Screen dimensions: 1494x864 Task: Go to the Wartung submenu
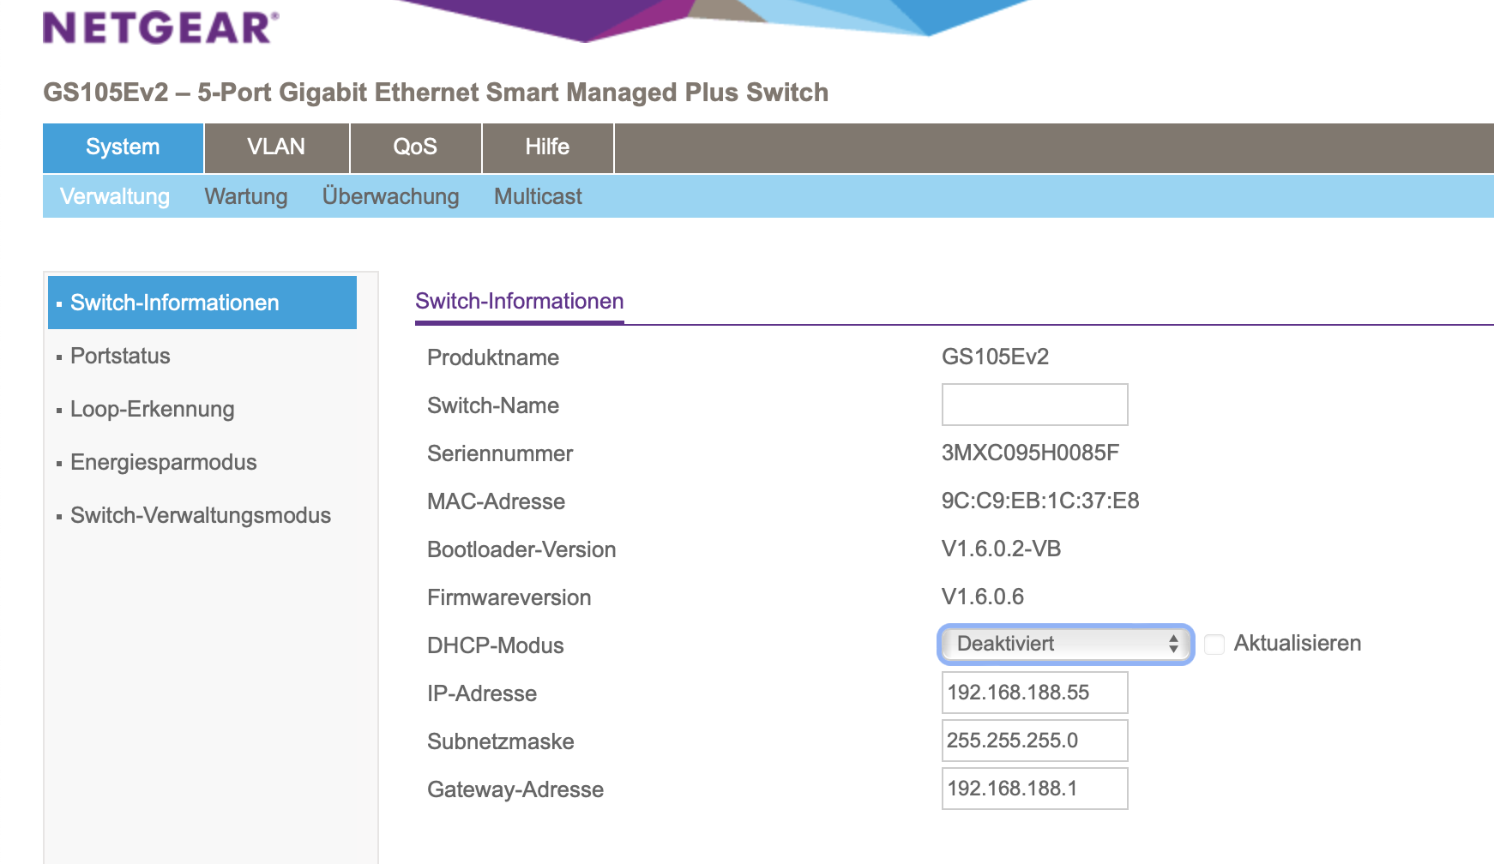pos(246,197)
